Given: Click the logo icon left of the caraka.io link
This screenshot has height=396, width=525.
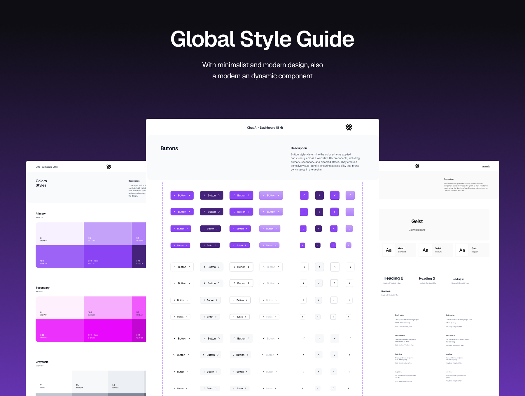Looking at the screenshot, I should coord(417,166).
